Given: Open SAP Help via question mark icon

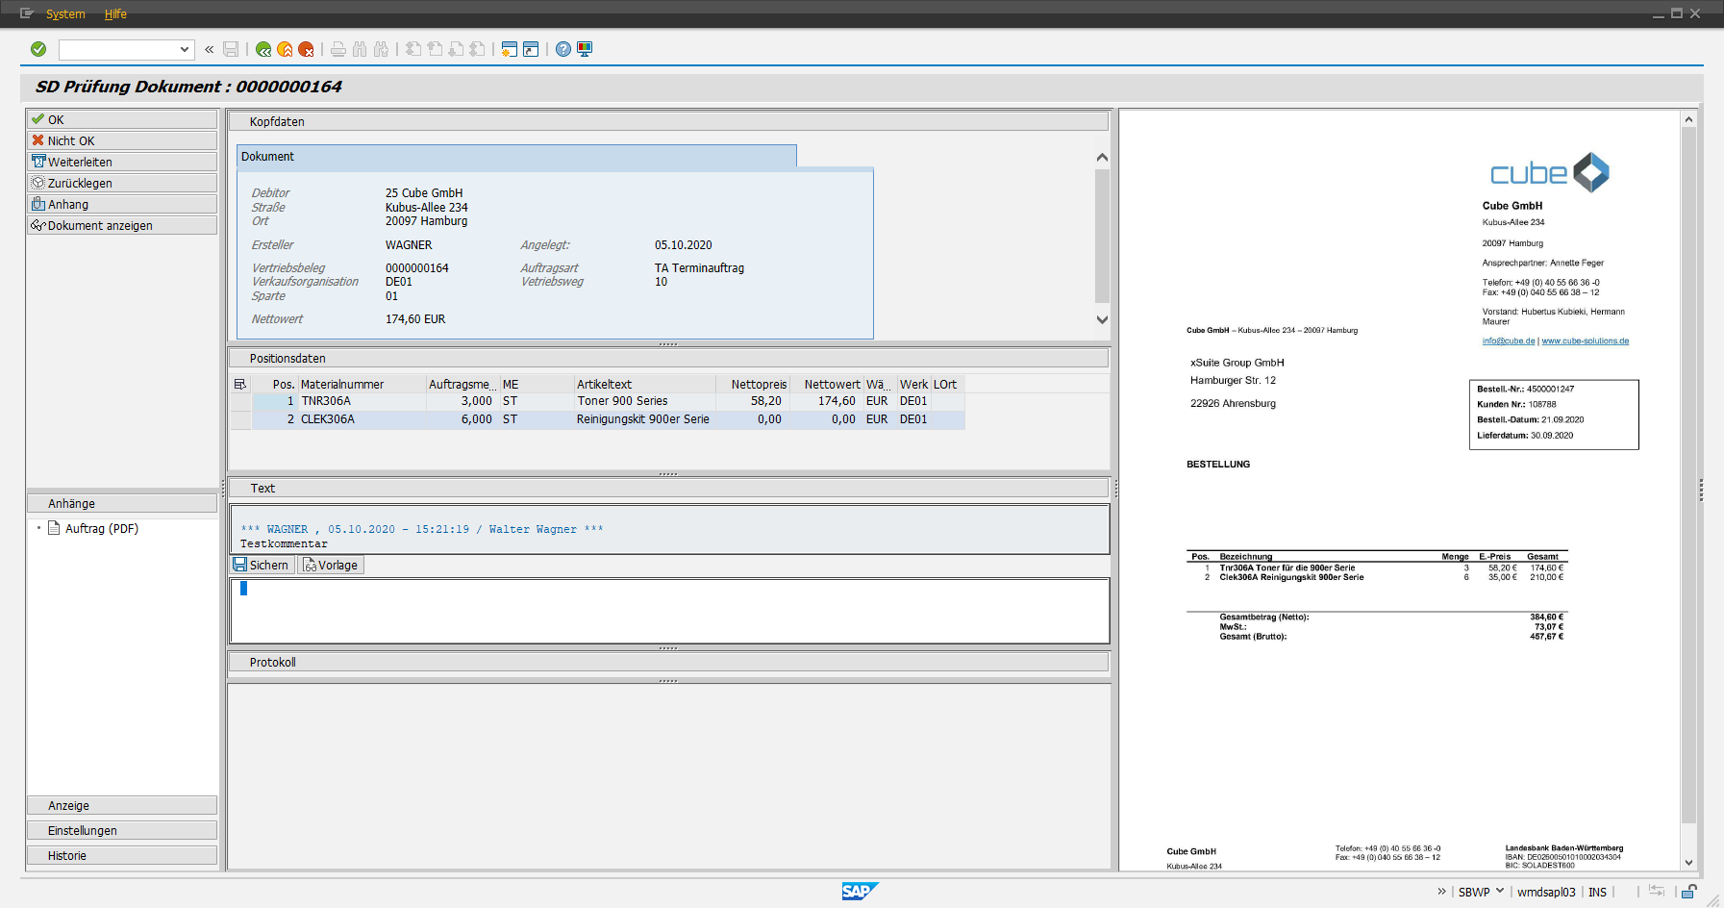Looking at the screenshot, I should (x=563, y=49).
